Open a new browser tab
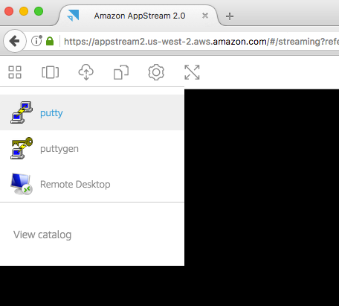 click(x=230, y=16)
